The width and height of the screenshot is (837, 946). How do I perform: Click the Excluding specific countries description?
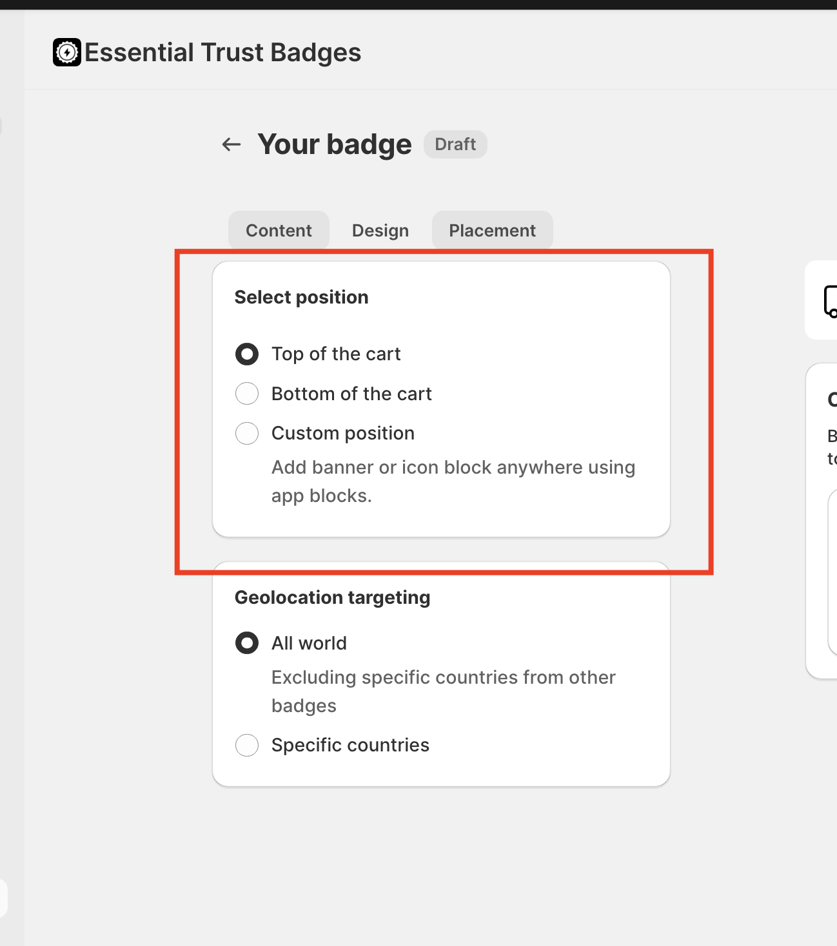(x=443, y=691)
